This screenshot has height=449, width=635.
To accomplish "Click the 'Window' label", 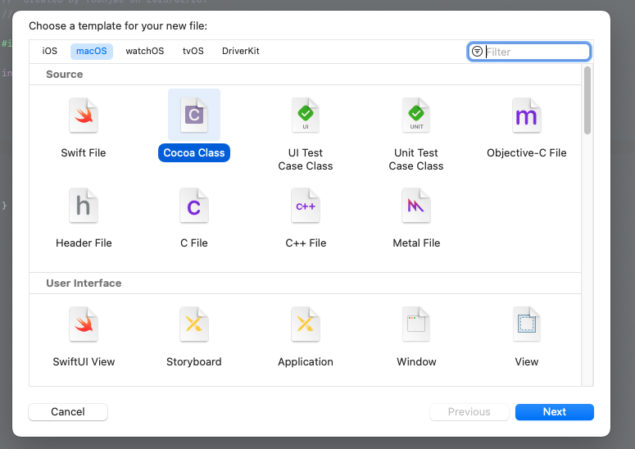I will click(x=416, y=361).
